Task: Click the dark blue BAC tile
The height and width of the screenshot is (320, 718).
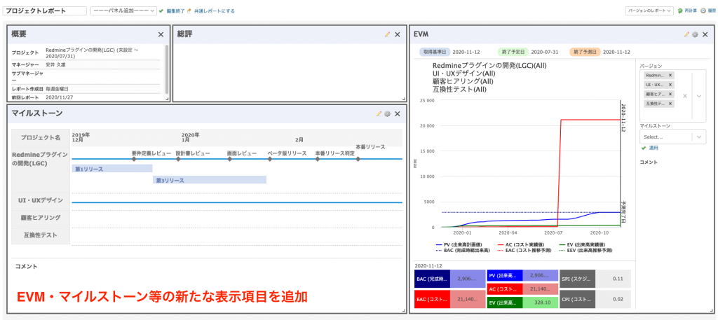Action: (x=432, y=279)
